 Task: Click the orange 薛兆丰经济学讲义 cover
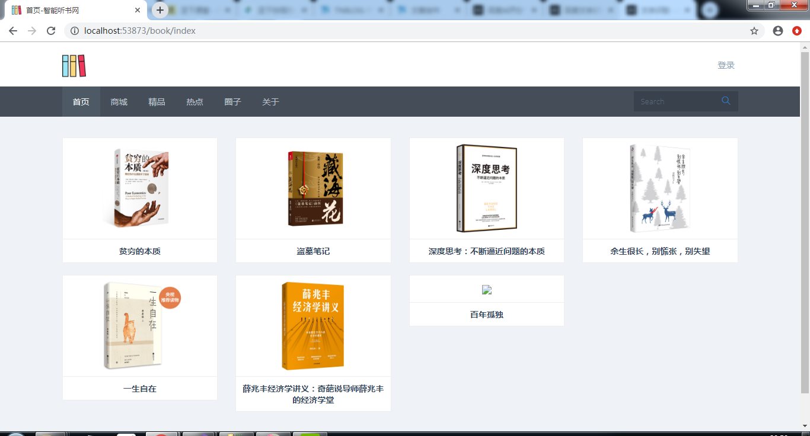[x=313, y=326]
